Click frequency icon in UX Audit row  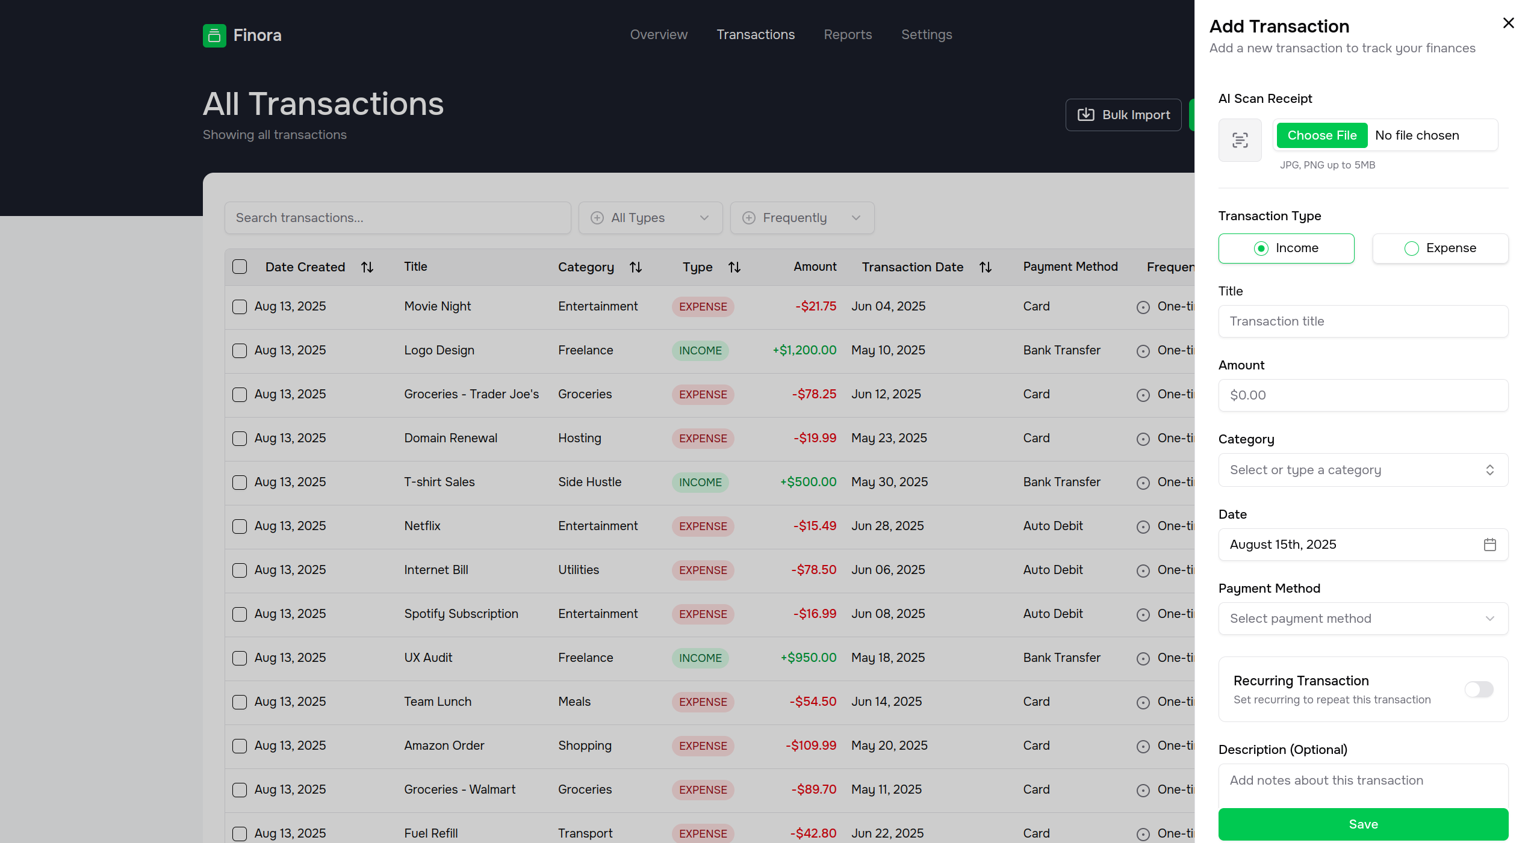(1143, 658)
